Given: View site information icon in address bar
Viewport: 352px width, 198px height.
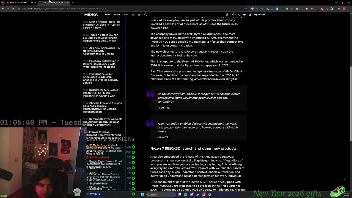Looking at the screenshot, I should pos(19,9).
